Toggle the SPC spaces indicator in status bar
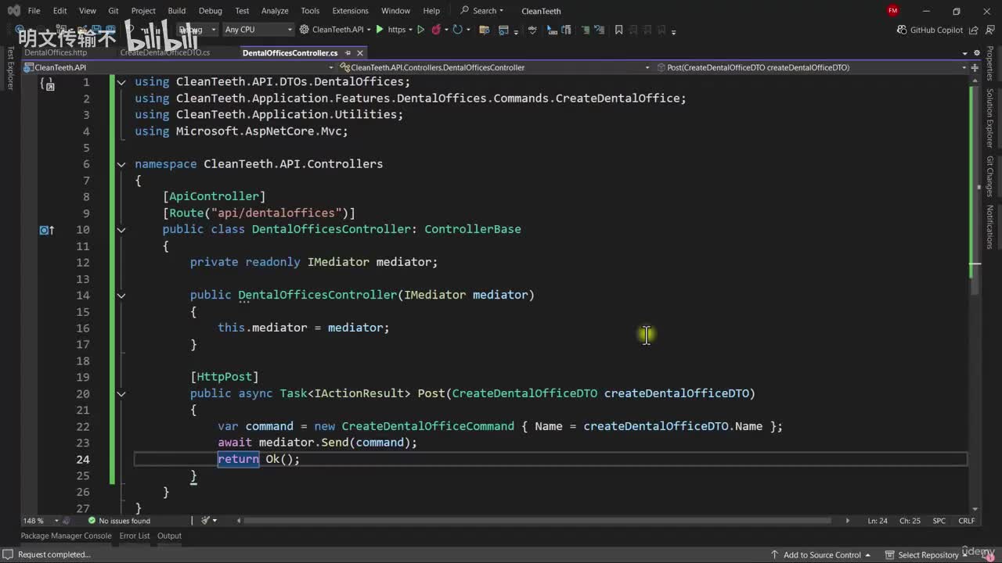The width and height of the screenshot is (1002, 563). [x=939, y=521]
